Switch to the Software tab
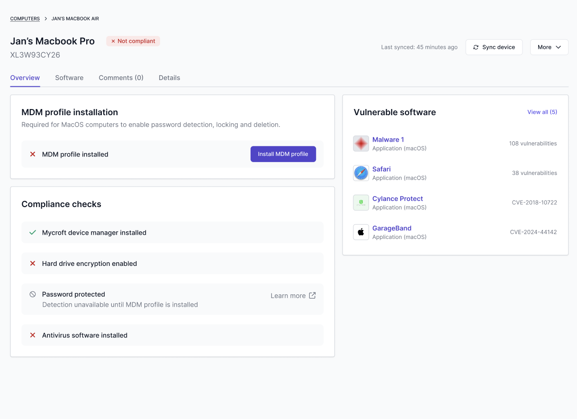 [69, 78]
